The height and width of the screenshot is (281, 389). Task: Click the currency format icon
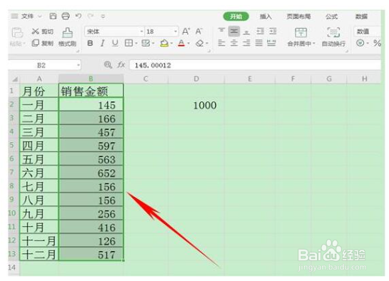[x=360, y=43]
